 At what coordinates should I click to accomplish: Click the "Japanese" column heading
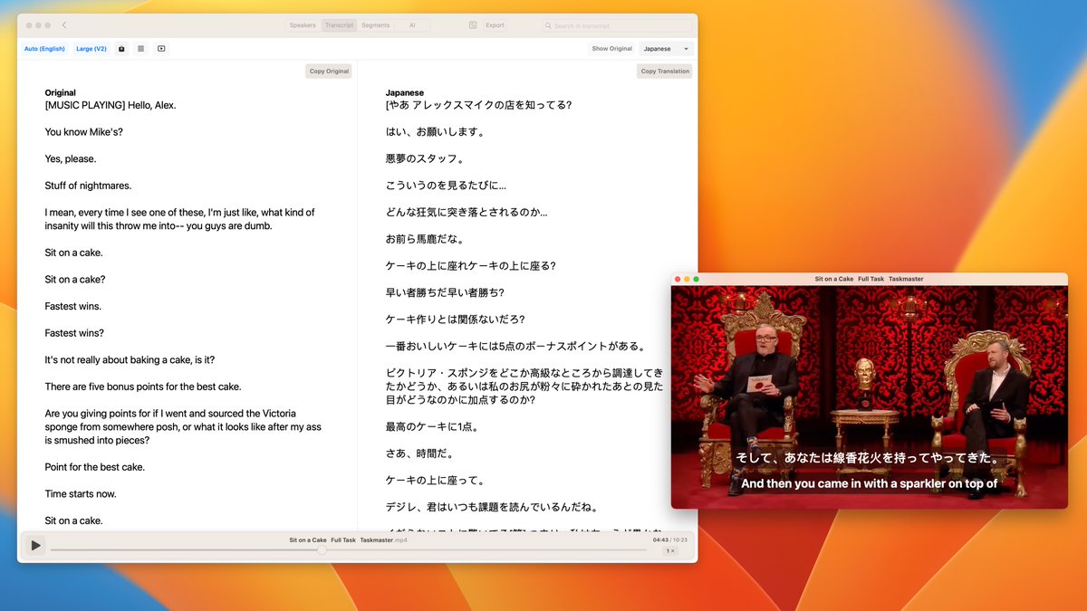point(405,93)
